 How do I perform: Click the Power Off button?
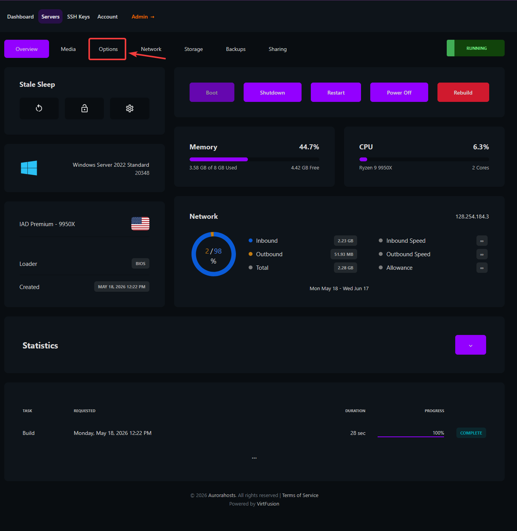click(399, 92)
